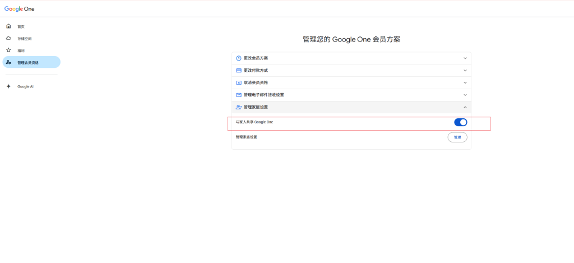Click the home icon in sidebar
Screen dimensions: 574x263
(x=8, y=26)
